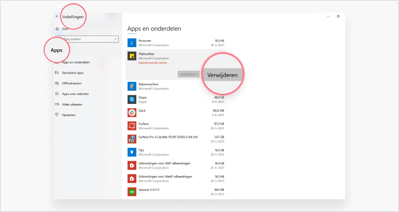Screen dimensions: 399x212
Task: Click the Surface app icon
Action: point(132,126)
